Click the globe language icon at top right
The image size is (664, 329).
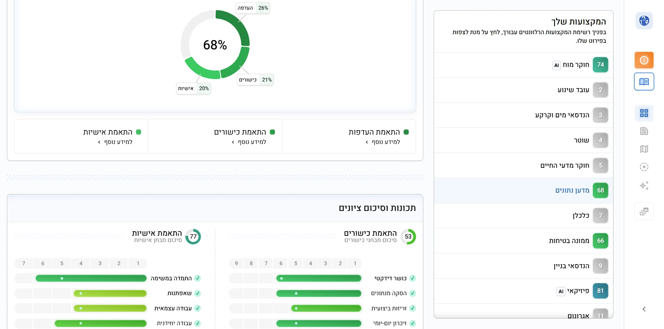coord(644,21)
